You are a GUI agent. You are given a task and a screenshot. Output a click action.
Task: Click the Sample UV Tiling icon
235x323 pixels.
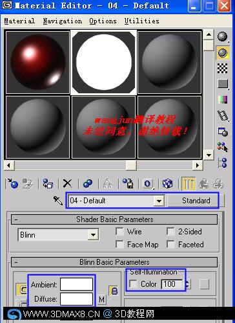(223, 84)
